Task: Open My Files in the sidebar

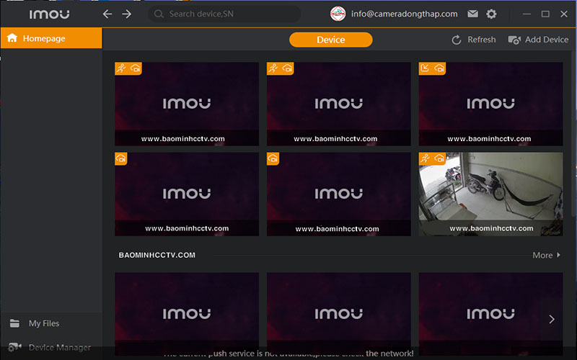Action: [x=51, y=323]
